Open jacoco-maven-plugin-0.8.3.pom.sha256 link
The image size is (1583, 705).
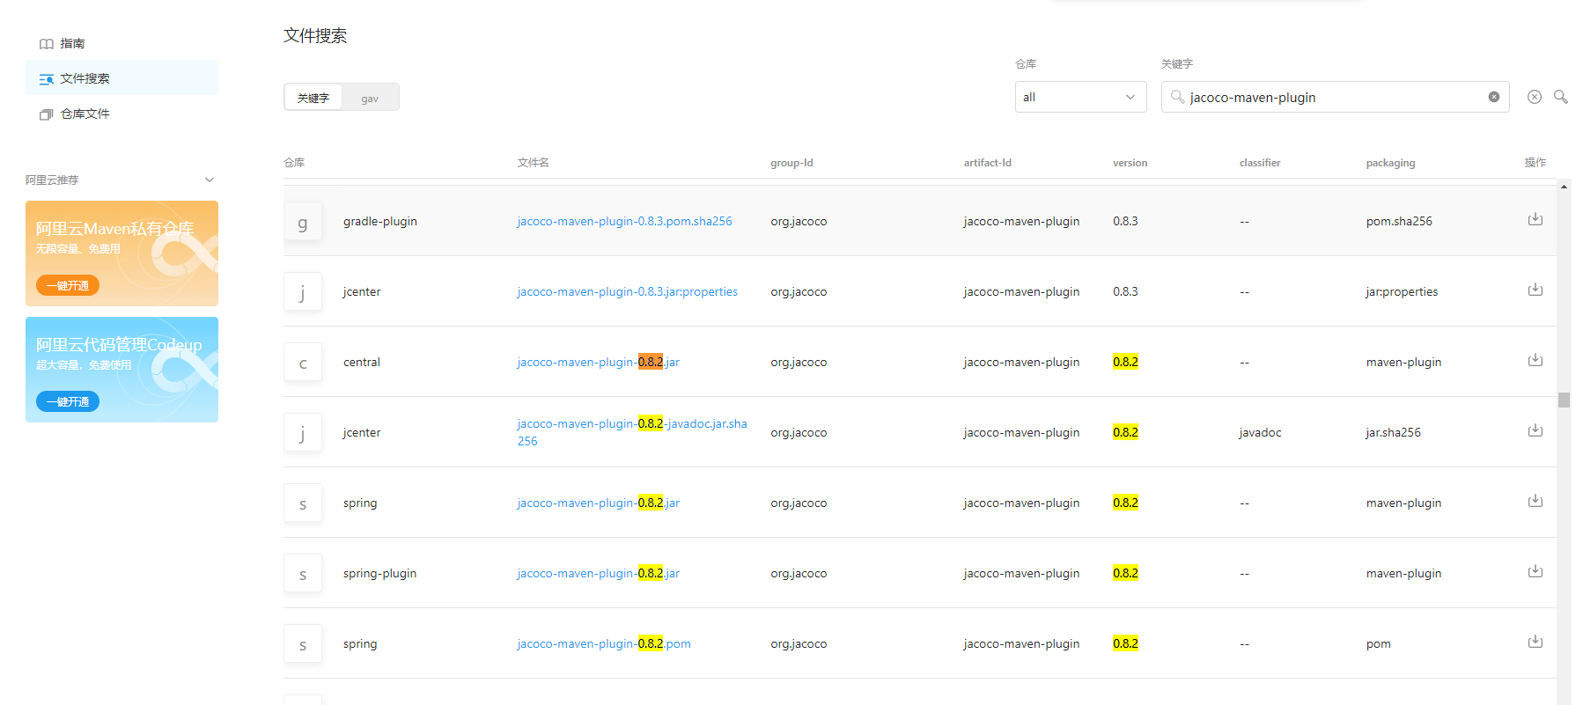(x=624, y=221)
